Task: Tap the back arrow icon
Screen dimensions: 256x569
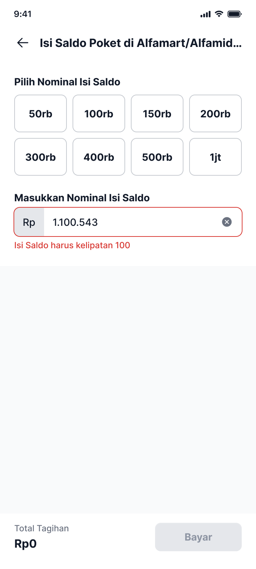Action: (x=23, y=43)
